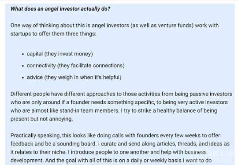Click the word 'capital' in list
The image size is (238, 165).
tap(35, 54)
